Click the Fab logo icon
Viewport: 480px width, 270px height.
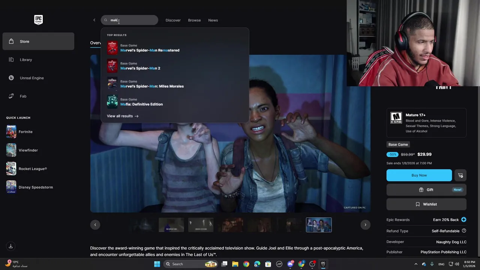[x=11, y=96]
